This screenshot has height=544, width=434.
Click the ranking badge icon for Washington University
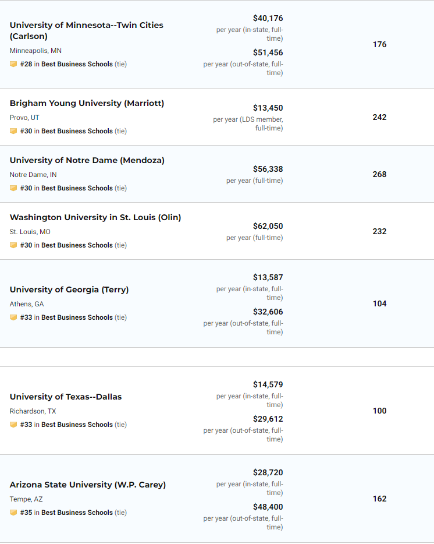[13, 245]
